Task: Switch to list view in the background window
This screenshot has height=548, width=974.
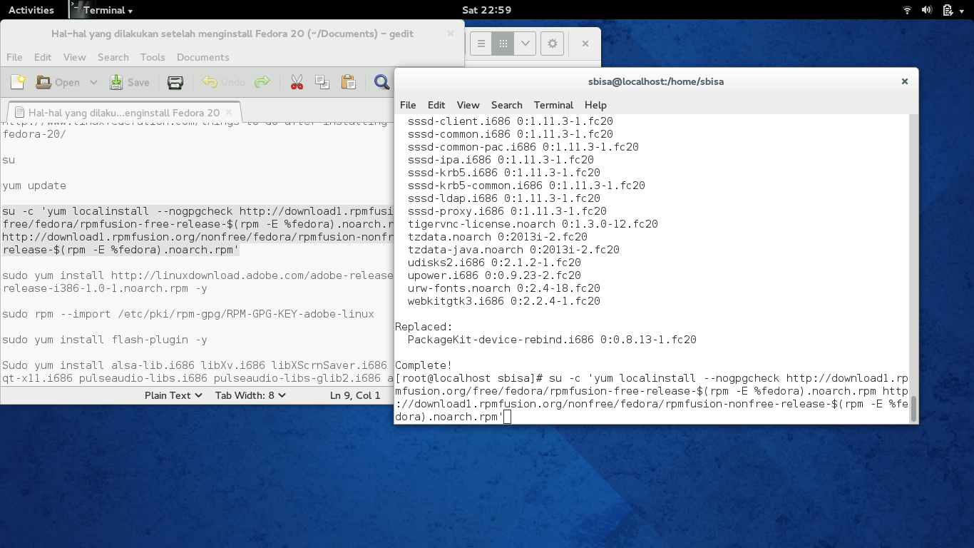Action: pos(481,44)
